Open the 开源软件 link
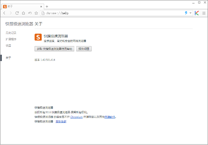Image resolution: width=208 pixels, height=145 pixels. click(x=110, y=117)
